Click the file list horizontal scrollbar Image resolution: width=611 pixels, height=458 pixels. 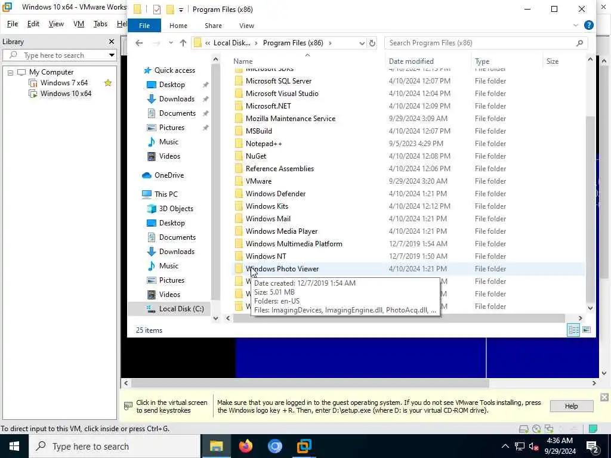point(399,318)
